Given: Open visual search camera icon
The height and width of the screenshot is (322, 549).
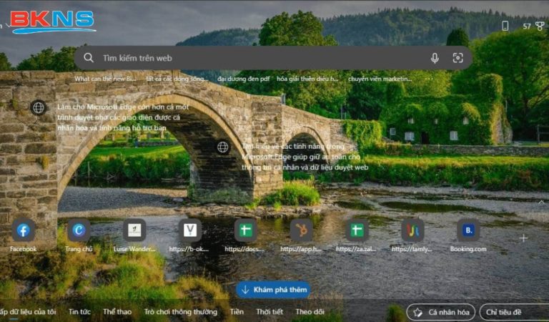Looking at the screenshot, I should 457,58.
